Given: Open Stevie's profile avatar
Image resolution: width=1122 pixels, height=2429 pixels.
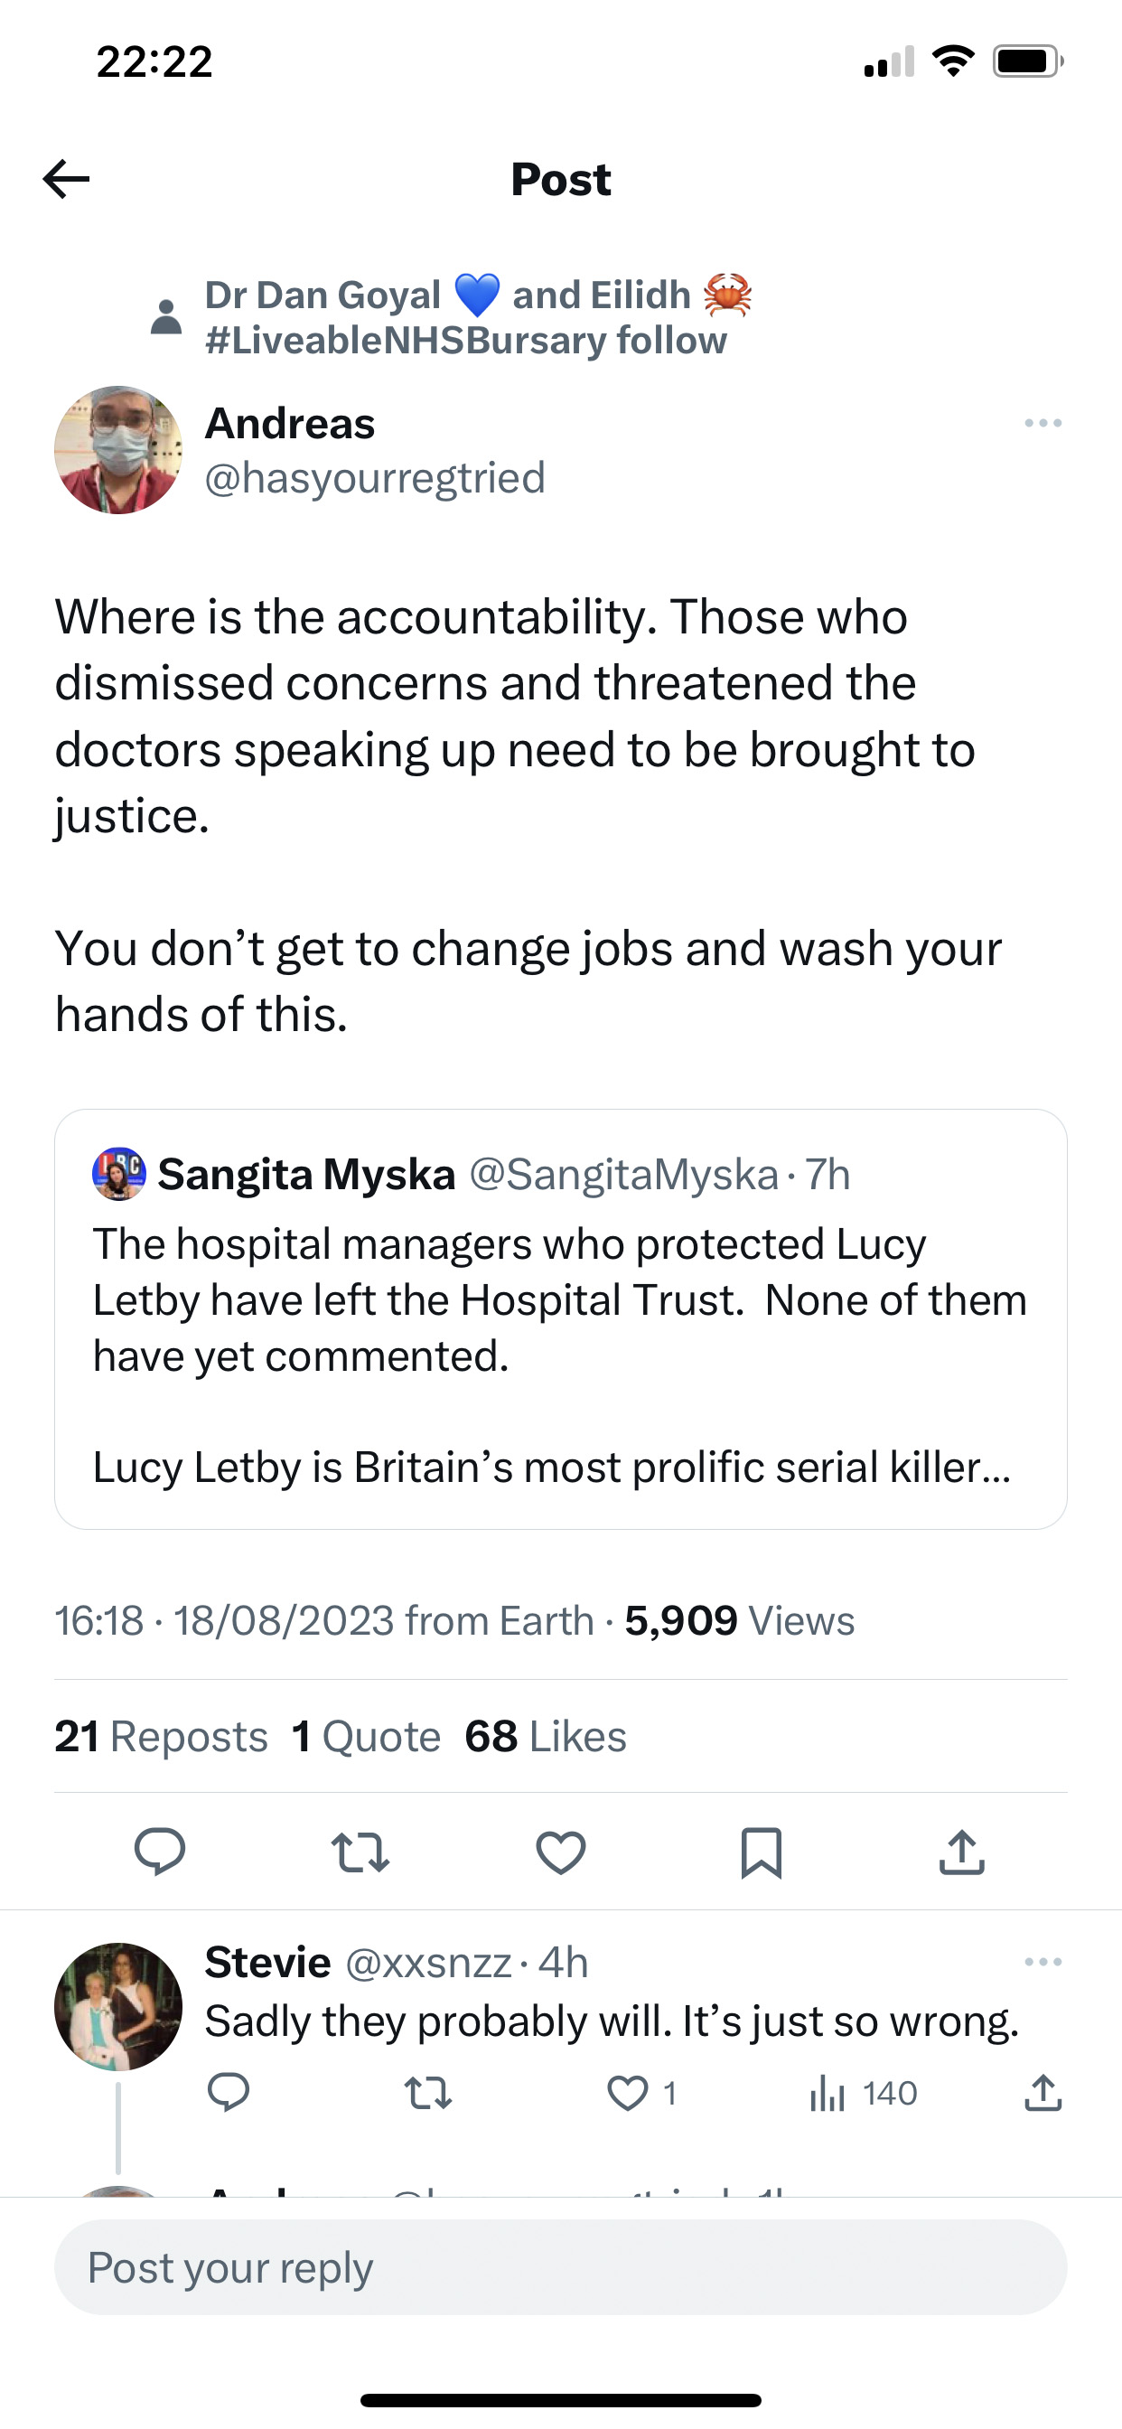Looking at the screenshot, I should tap(119, 2007).
